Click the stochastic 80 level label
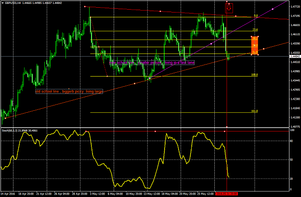 pyautogui.click(x=291, y=141)
